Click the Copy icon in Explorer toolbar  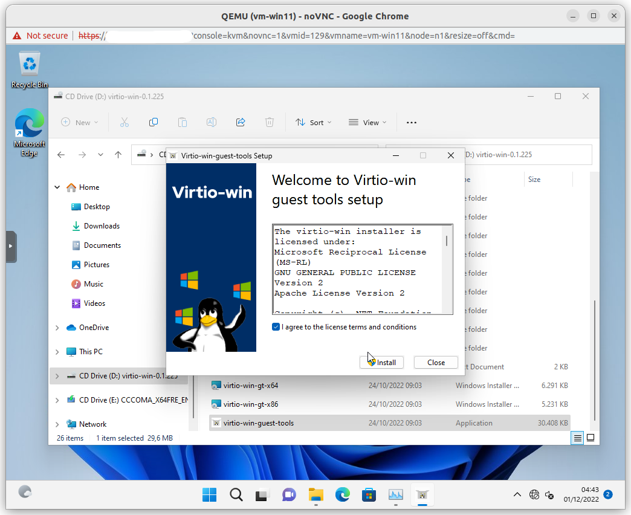tap(154, 122)
